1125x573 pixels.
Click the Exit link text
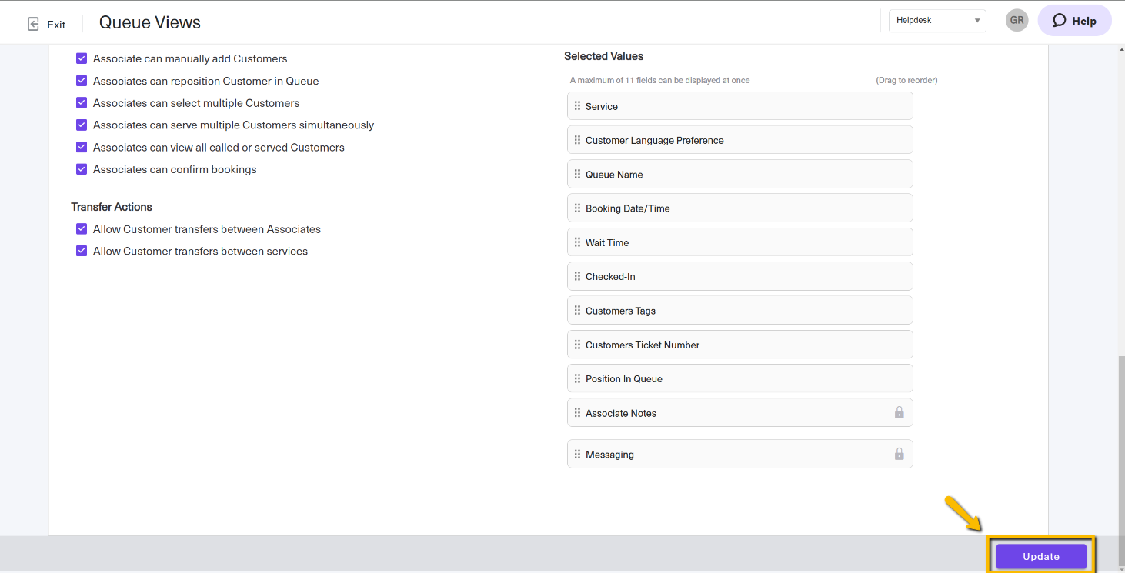coord(56,25)
